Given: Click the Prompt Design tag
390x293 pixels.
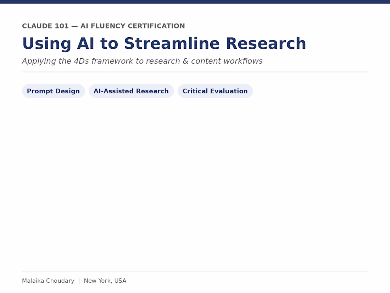Looking at the screenshot, I should coord(54,91).
